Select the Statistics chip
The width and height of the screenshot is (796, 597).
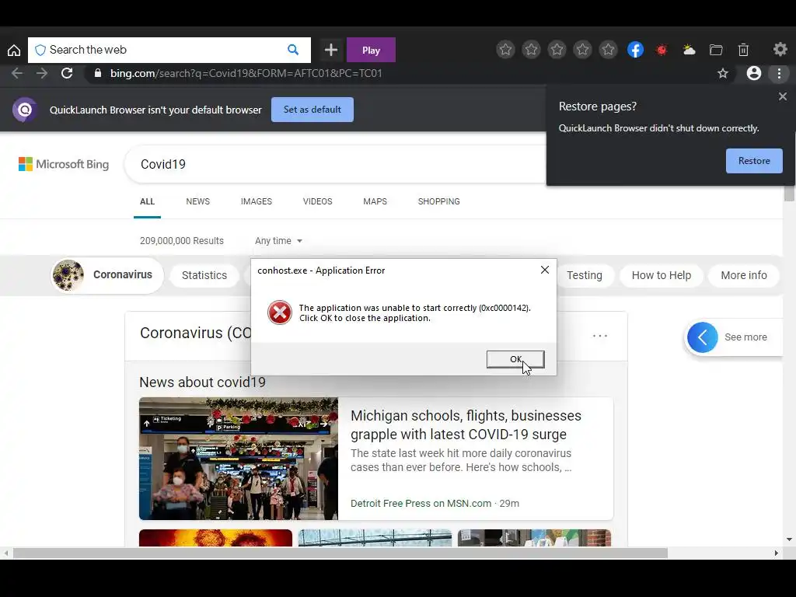click(204, 275)
